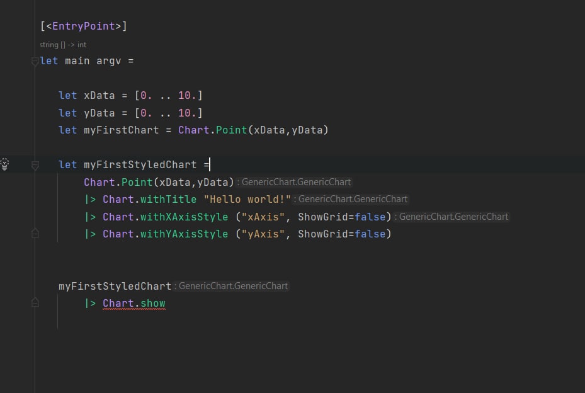Click withTitle method name
The height and width of the screenshot is (393, 585).
click(168, 199)
